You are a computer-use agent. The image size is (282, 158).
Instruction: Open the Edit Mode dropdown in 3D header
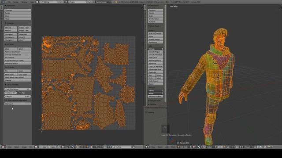tap(184, 147)
